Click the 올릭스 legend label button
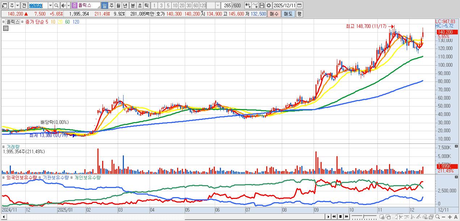Viewport: 460px width, 221px height. tap(13, 22)
